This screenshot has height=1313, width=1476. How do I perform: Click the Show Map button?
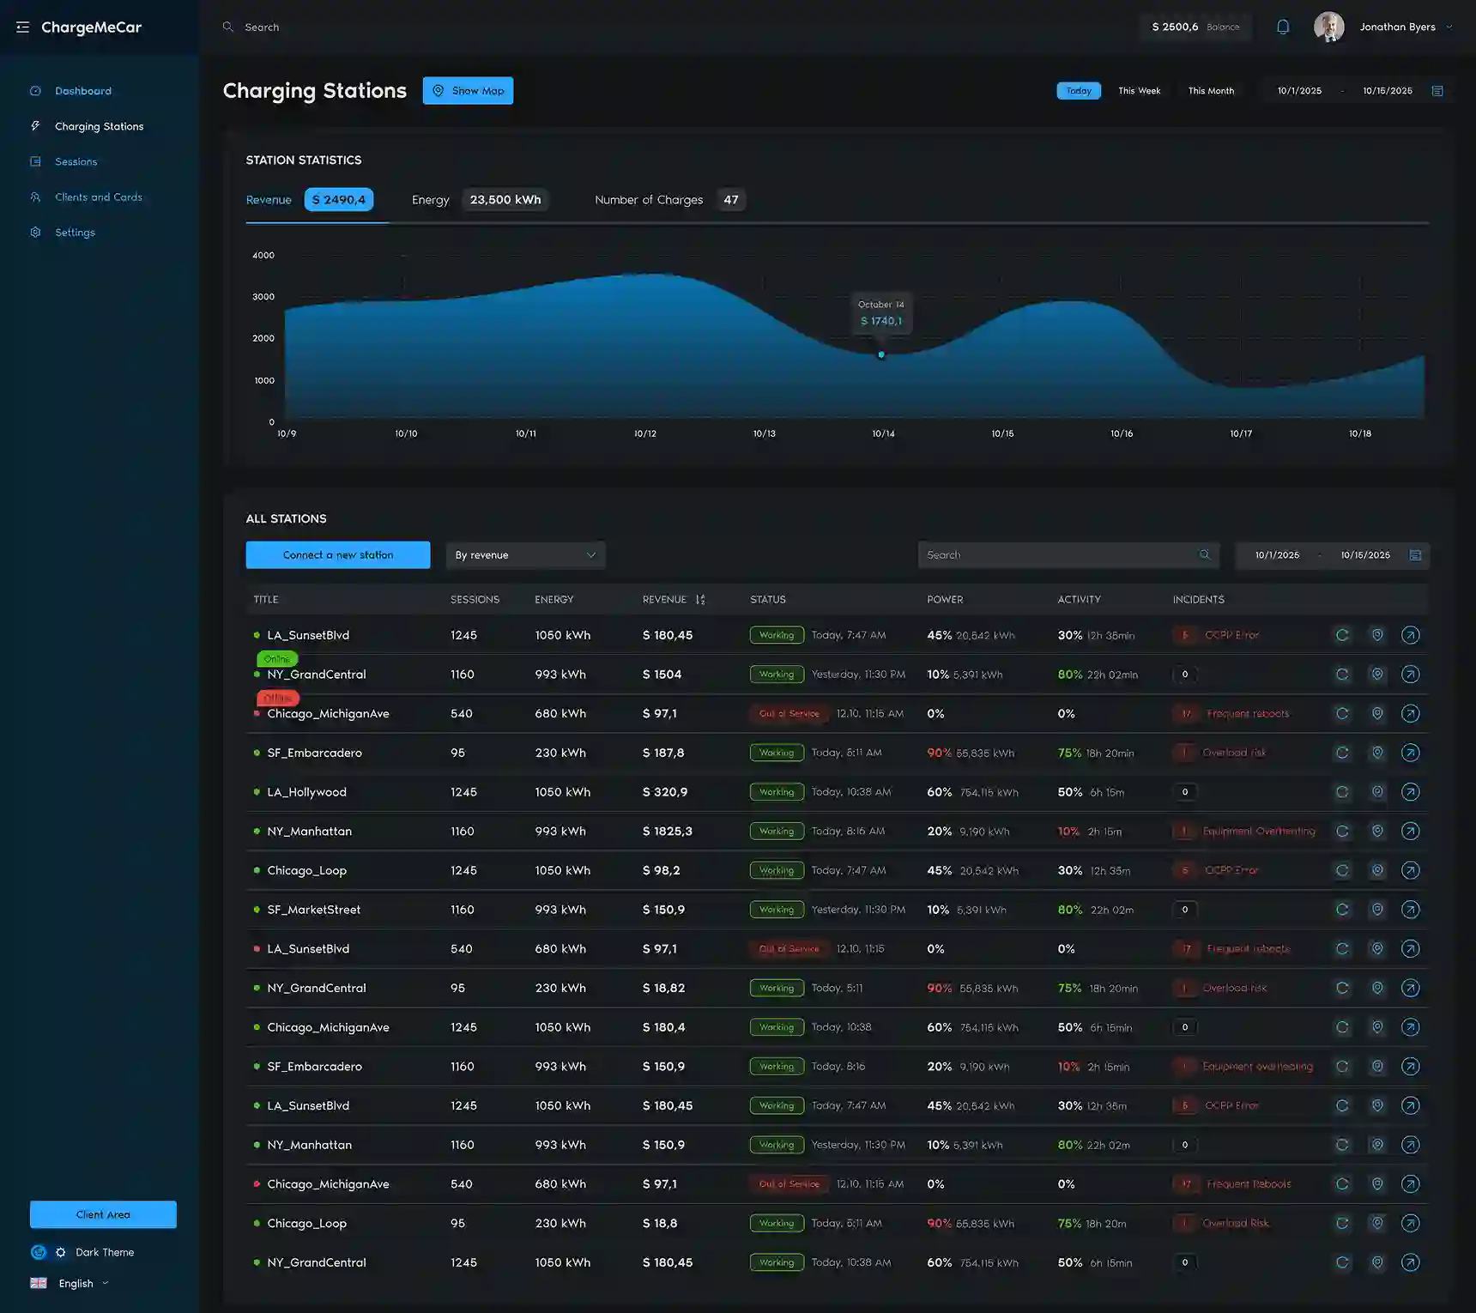click(x=468, y=91)
